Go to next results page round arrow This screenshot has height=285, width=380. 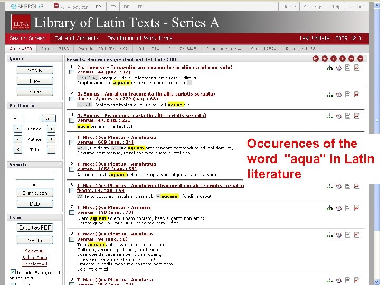tap(343, 59)
